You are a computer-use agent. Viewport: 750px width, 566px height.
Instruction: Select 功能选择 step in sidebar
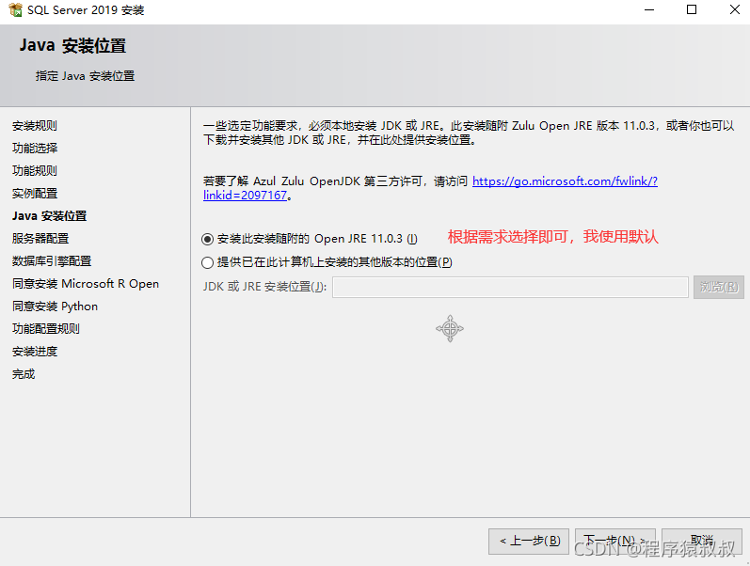pyautogui.click(x=35, y=149)
